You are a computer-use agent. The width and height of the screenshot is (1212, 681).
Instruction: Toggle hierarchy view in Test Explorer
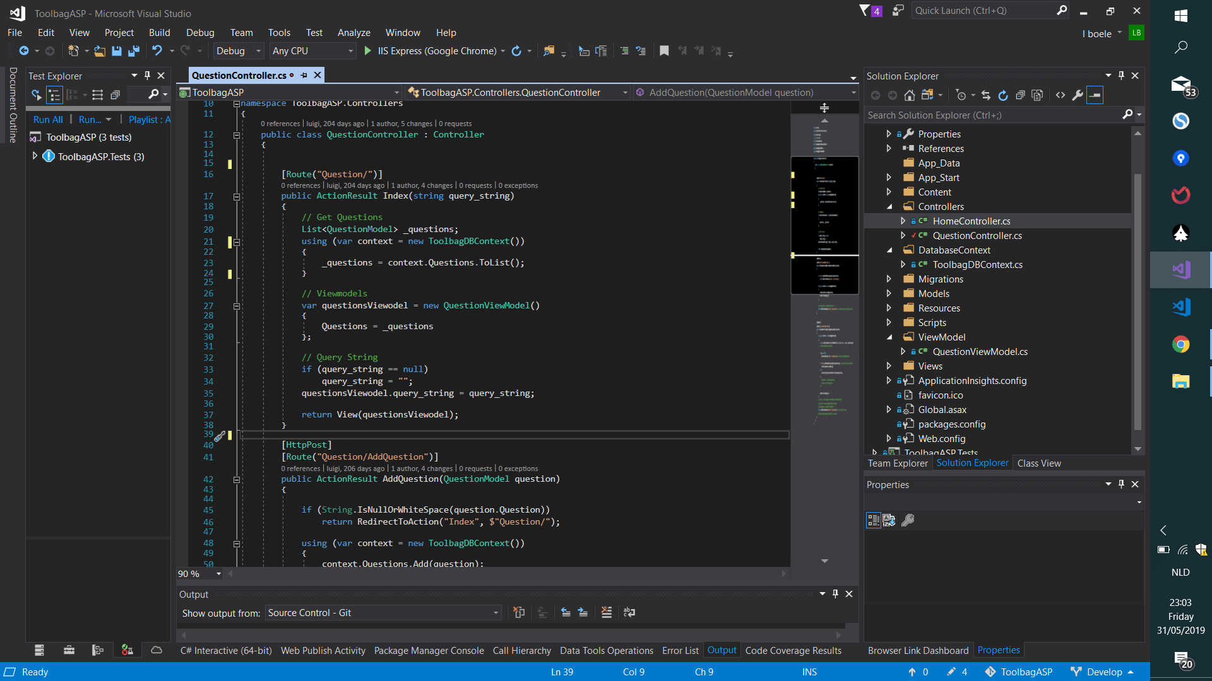click(55, 95)
